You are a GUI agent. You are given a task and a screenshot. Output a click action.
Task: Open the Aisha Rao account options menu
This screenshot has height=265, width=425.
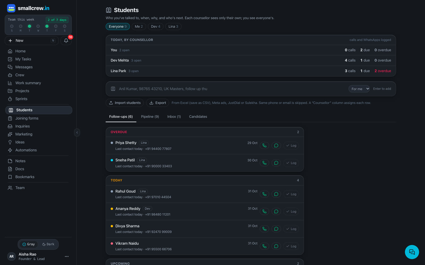(x=67, y=257)
